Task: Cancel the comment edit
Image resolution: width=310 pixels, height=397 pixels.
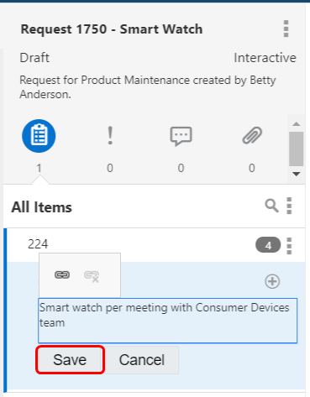Action: 142,360
